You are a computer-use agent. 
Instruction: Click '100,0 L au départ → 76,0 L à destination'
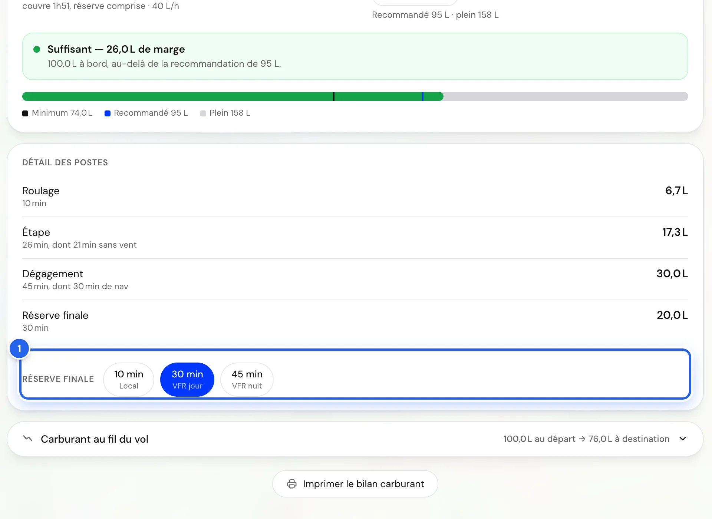tap(586, 439)
